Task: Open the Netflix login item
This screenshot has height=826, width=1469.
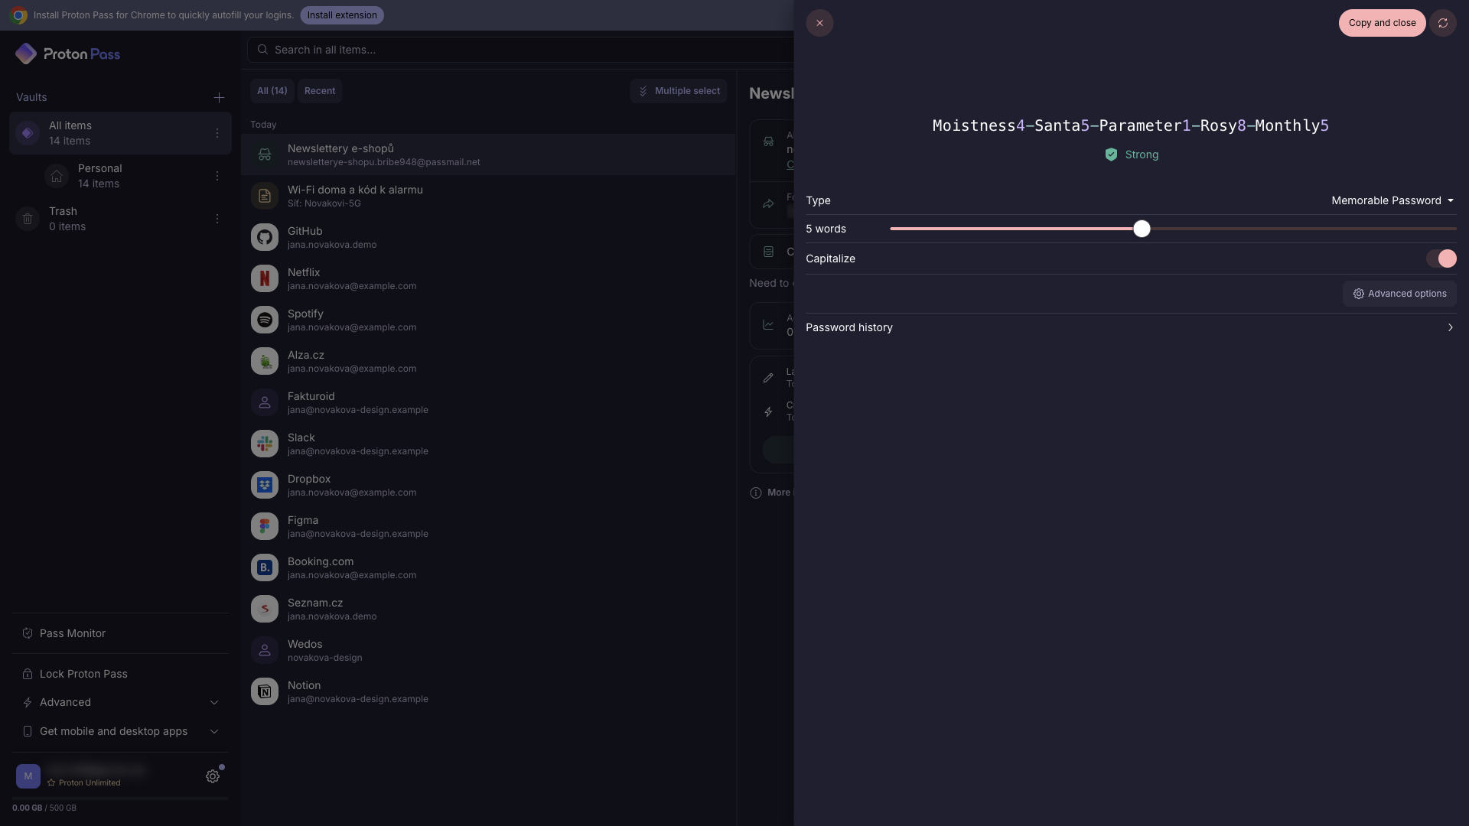Action: [x=488, y=278]
